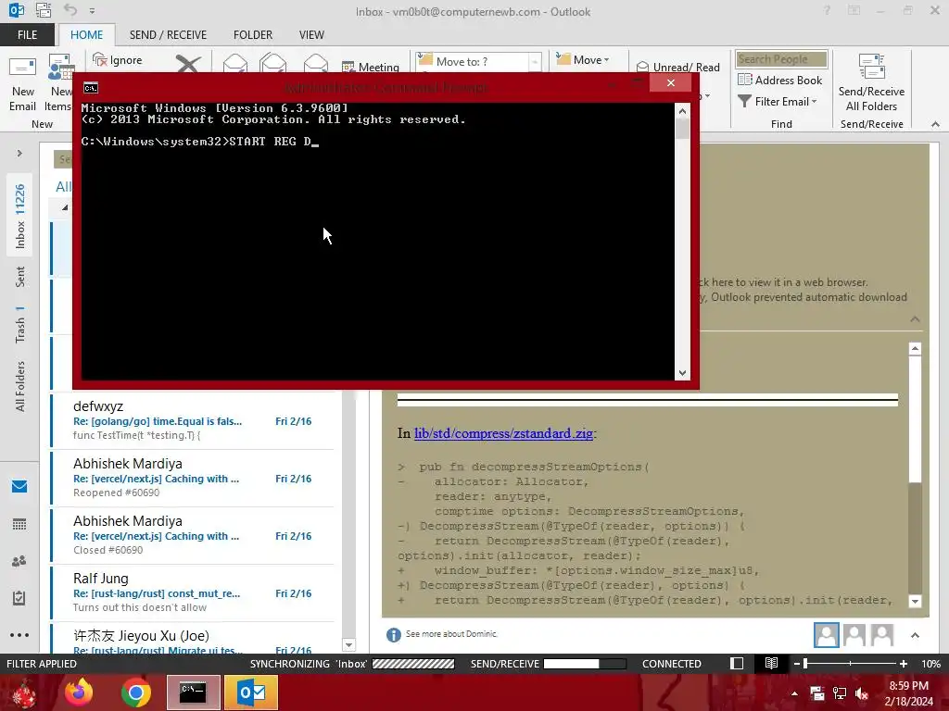Click the Ignore conversation icon
This screenshot has width=949, height=711.
click(100, 60)
